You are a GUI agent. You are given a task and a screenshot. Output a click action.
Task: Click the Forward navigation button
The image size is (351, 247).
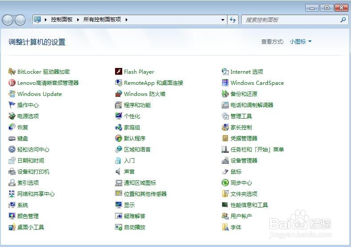(20, 20)
